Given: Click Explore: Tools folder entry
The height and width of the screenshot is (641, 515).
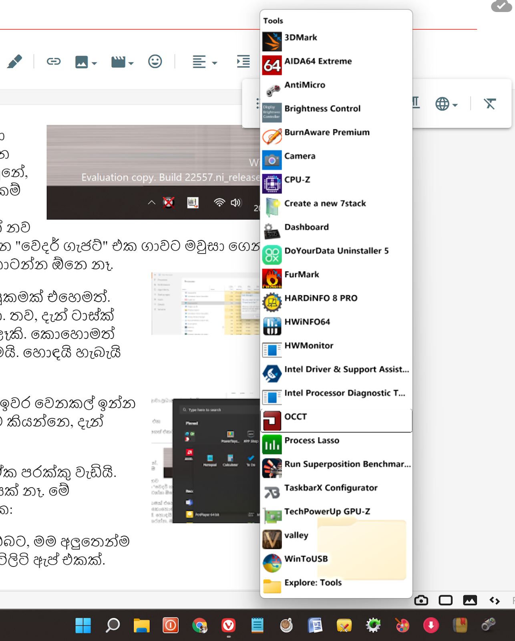Looking at the screenshot, I should coord(336,586).
